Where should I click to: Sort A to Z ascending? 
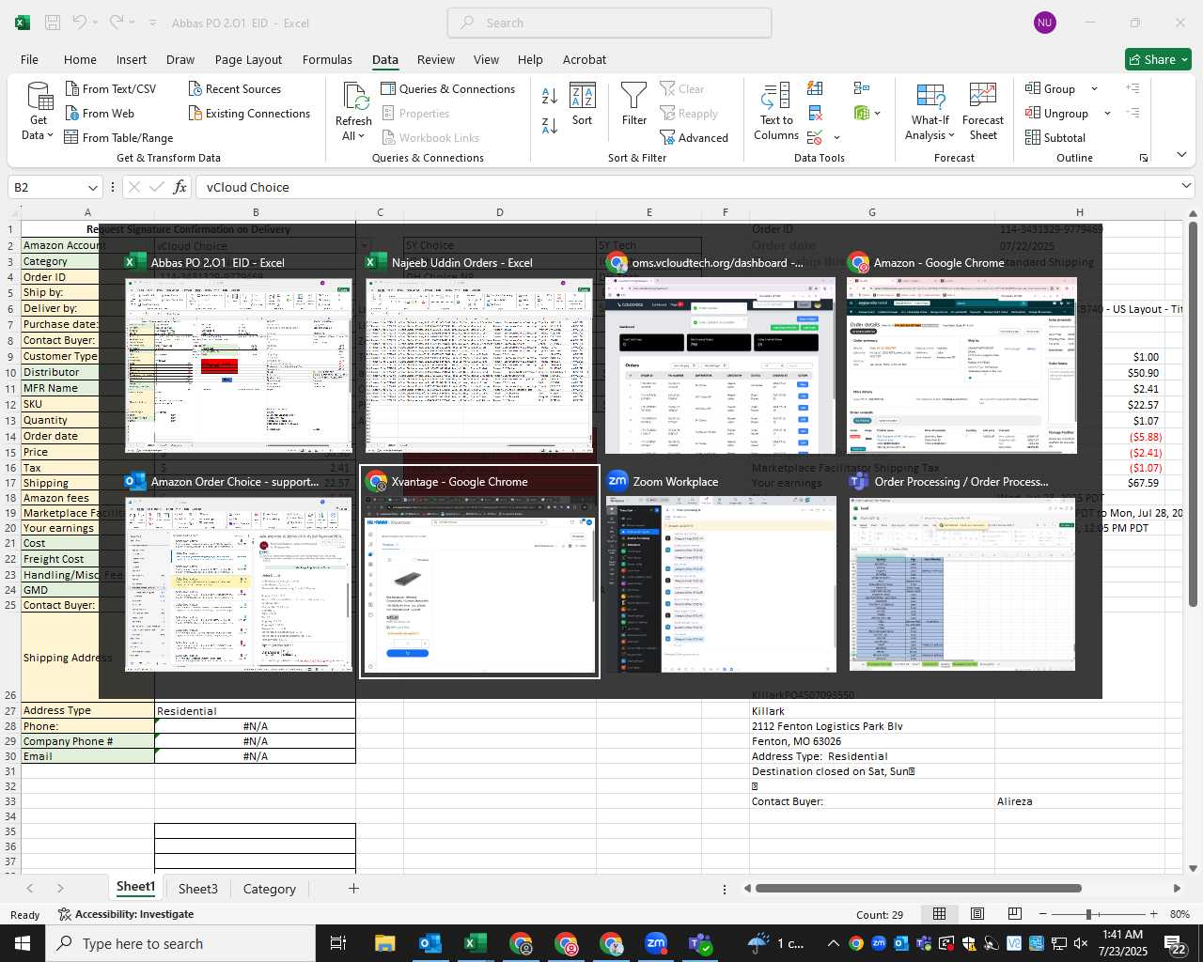(x=550, y=95)
